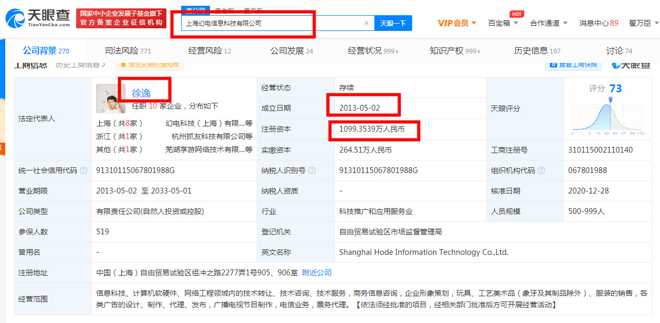660x323 pixels.
Task: Open the 附近公司 link
Action: 317,273
